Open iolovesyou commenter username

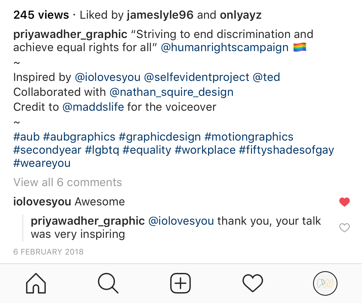(x=42, y=202)
